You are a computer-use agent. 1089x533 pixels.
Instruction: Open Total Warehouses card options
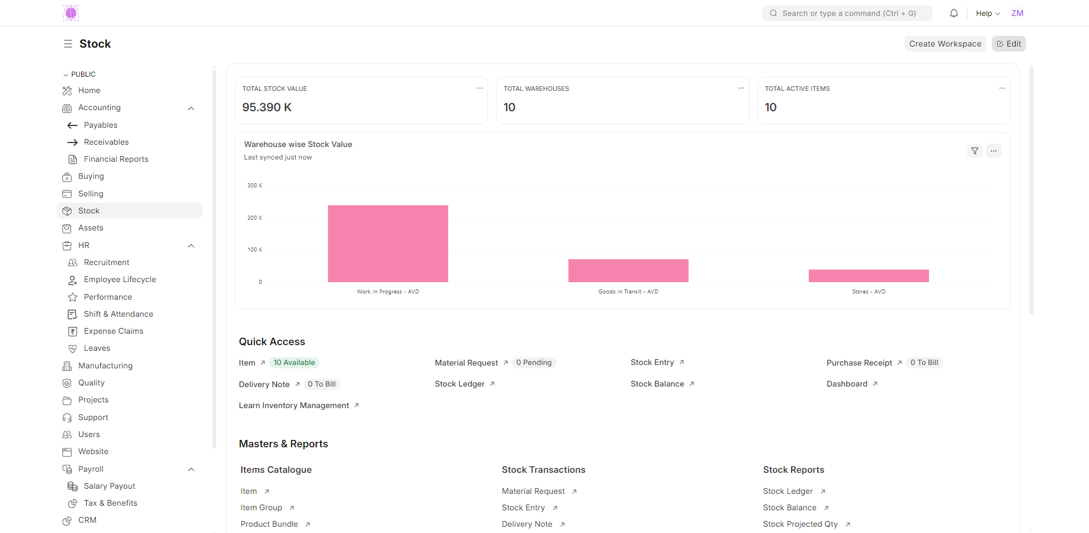click(x=741, y=88)
